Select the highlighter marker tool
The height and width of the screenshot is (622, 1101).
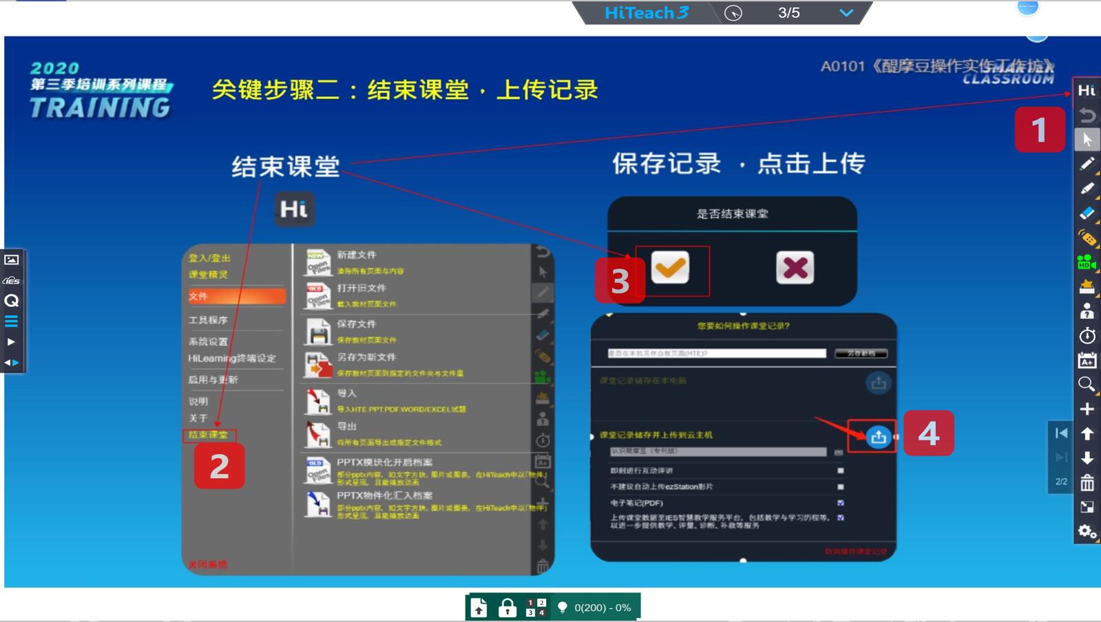(x=1087, y=189)
